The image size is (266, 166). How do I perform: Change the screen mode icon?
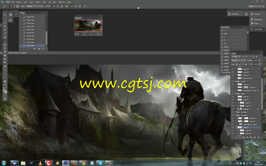tap(5, 99)
